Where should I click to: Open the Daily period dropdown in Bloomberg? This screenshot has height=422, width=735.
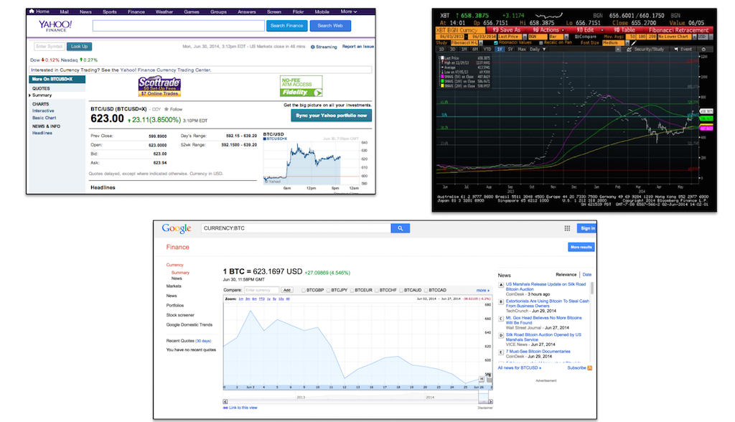[x=538, y=50]
